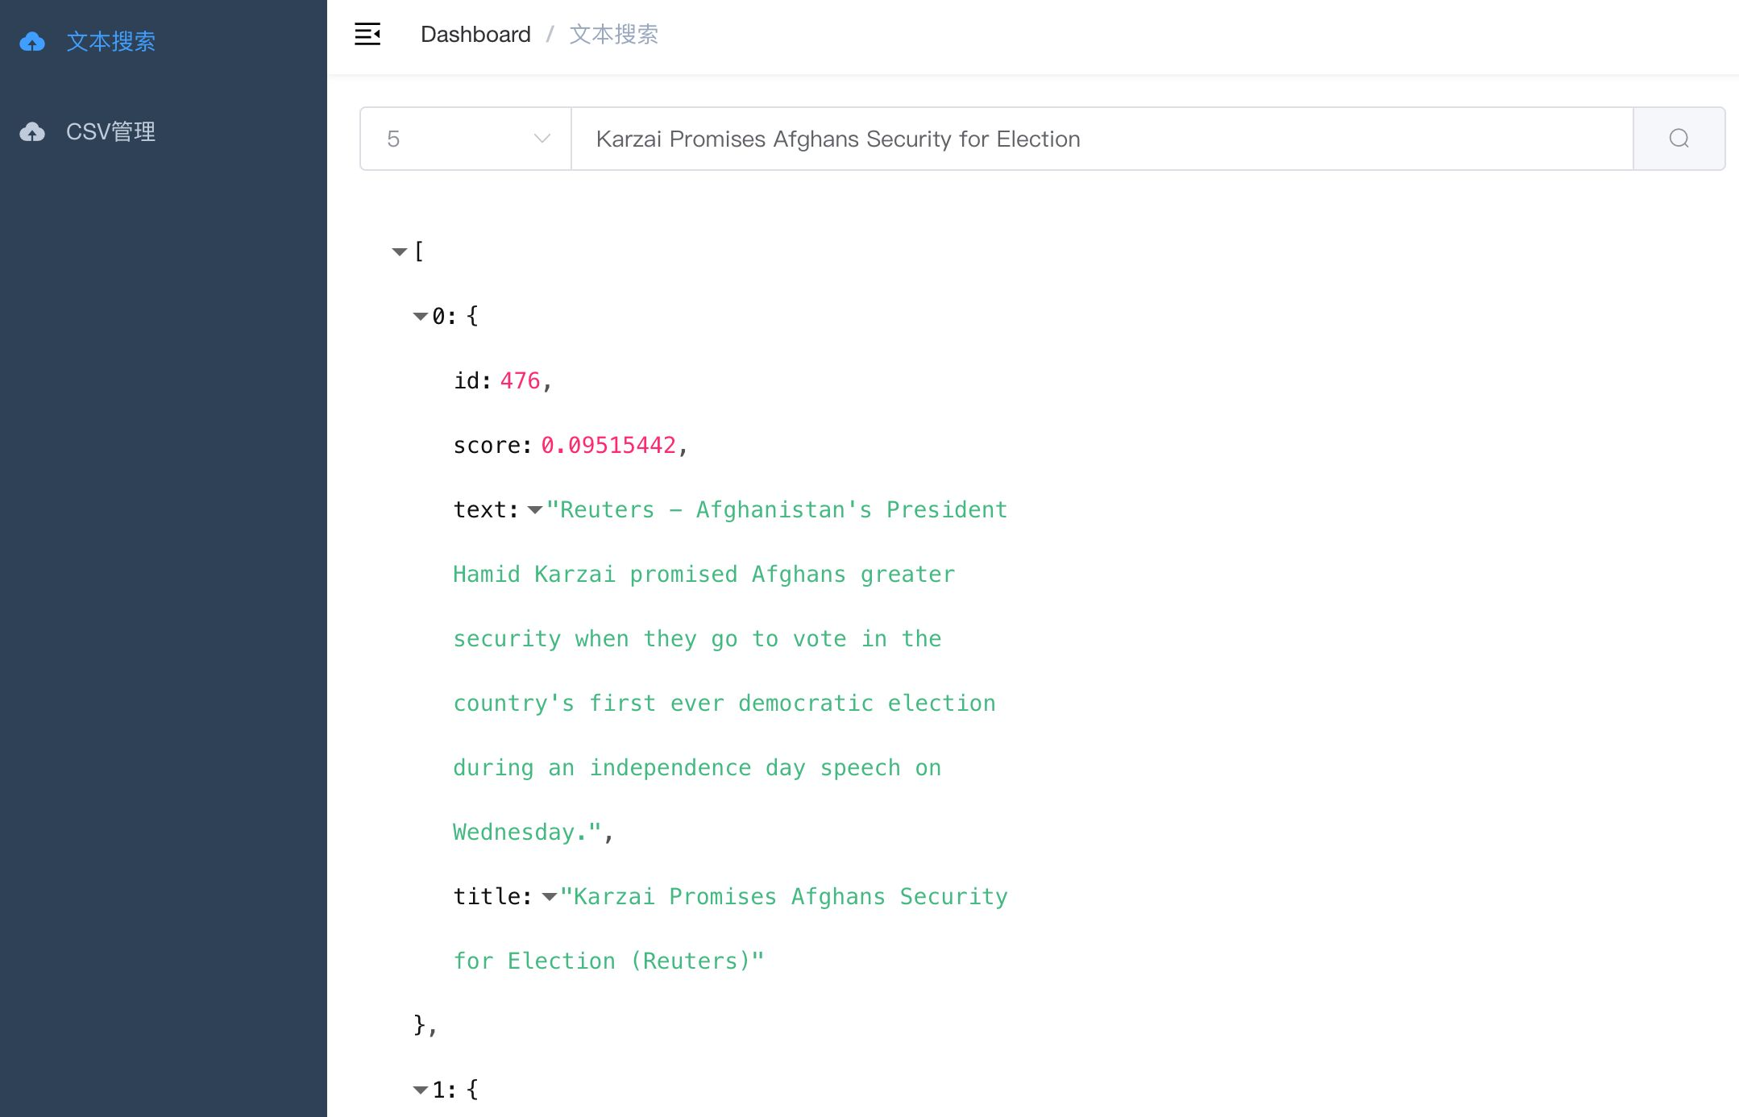Screen dimensions: 1739x1117
Task: Open the 文本搜索 sidebar menu item
Action: (x=110, y=41)
